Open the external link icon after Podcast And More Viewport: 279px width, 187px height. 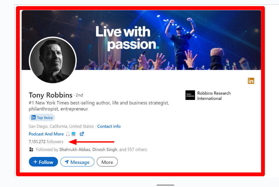point(83,134)
